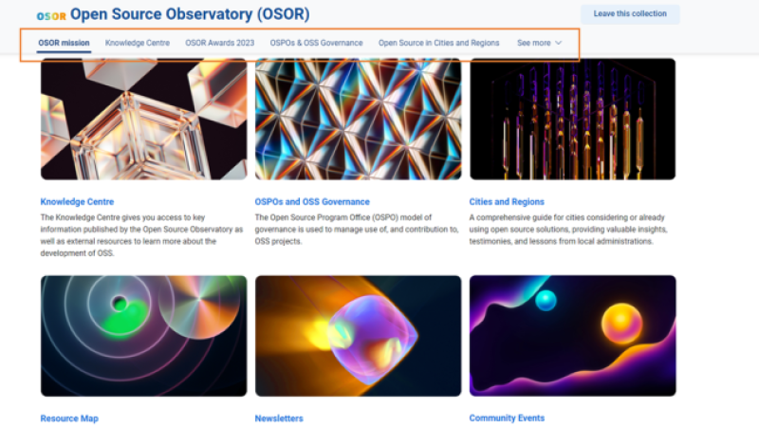Open the Knowledge Centre heading link
This screenshot has height=427, width=759.
pos(77,202)
